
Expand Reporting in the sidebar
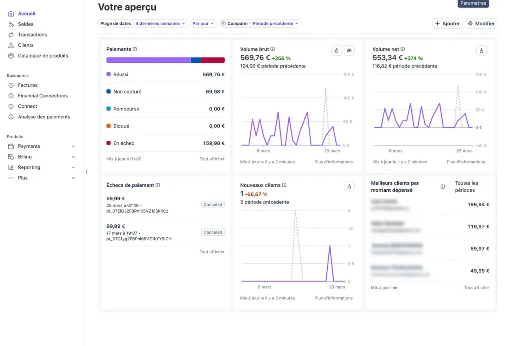tap(73, 167)
